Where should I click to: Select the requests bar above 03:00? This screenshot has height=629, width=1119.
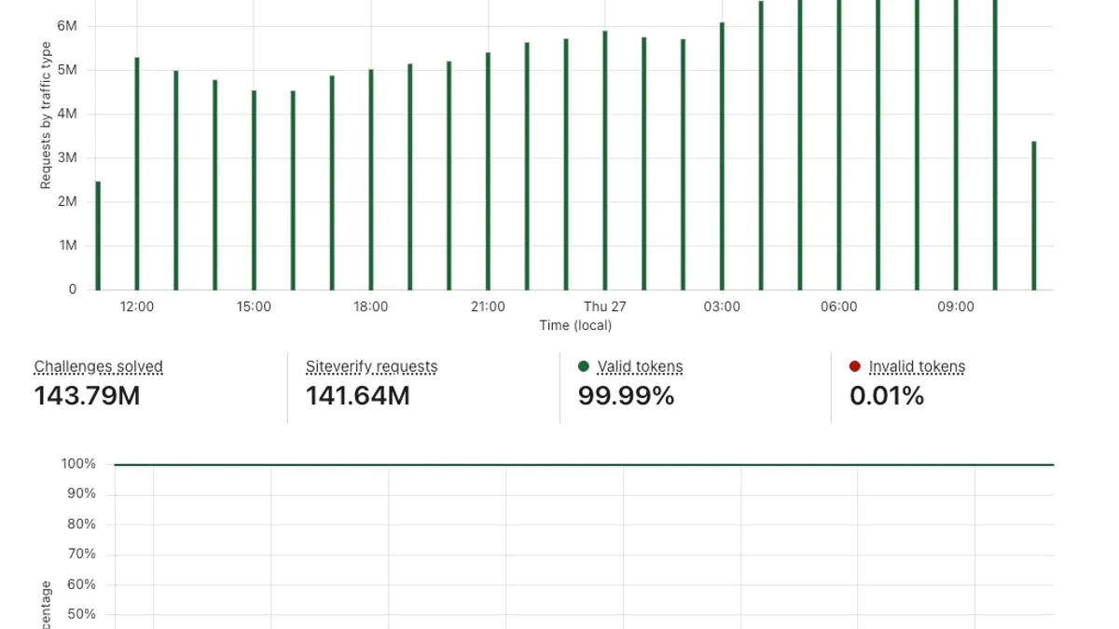722,157
